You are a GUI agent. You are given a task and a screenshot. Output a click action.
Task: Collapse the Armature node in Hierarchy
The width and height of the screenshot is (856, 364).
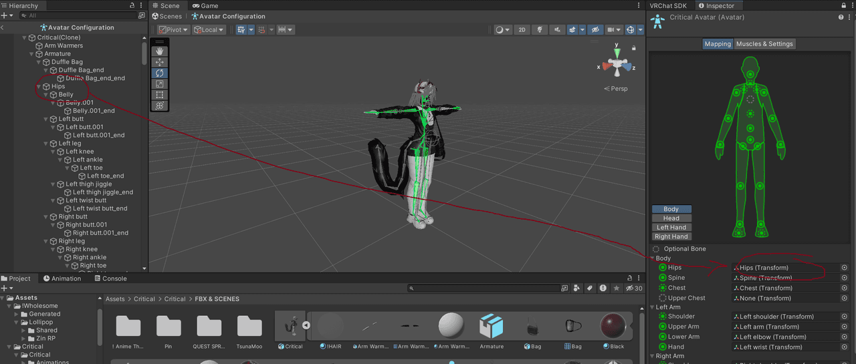pos(31,54)
